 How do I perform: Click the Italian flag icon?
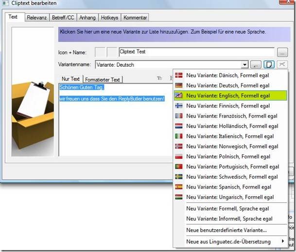click(178, 136)
